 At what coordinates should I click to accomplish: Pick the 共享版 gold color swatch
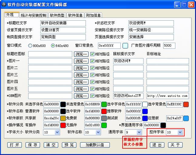click(x=63, y=118)
